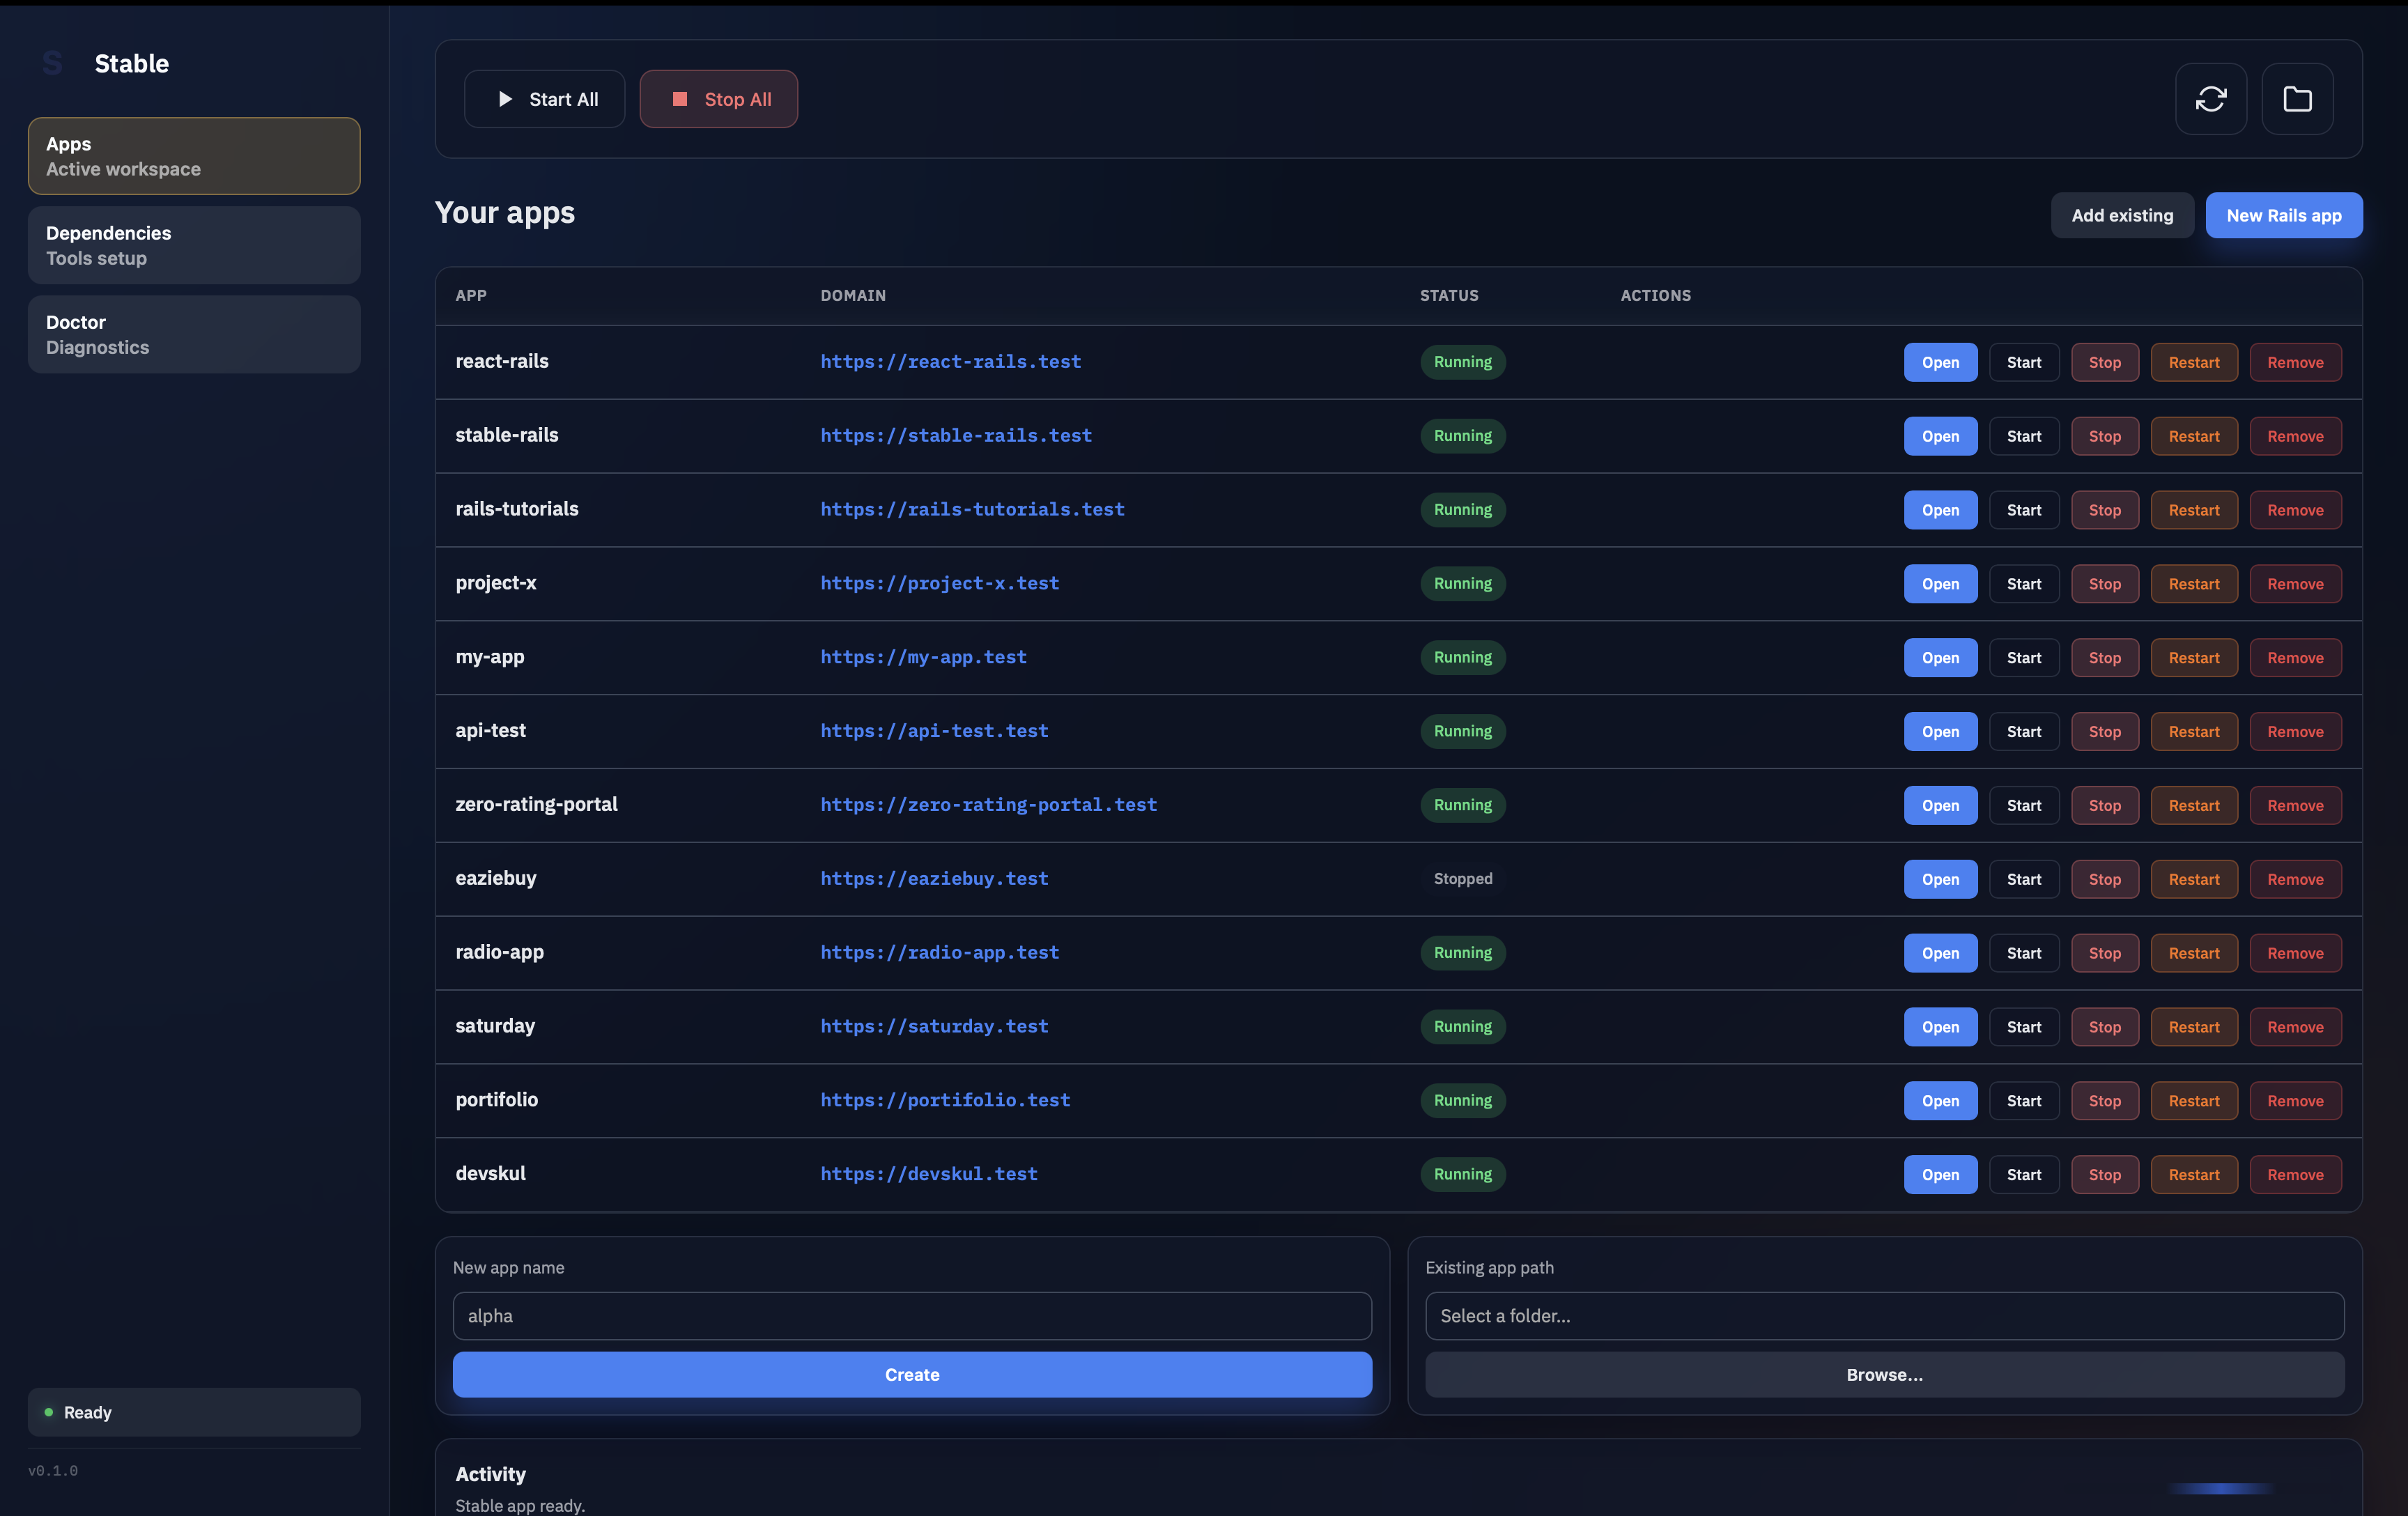This screenshot has width=2408, height=1516.
Task: Click the blue Create button
Action: [x=912, y=1375]
